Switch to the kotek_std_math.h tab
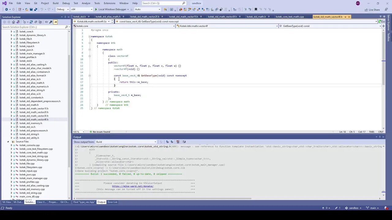The height and width of the screenshot is (220, 392). click(x=256, y=17)
